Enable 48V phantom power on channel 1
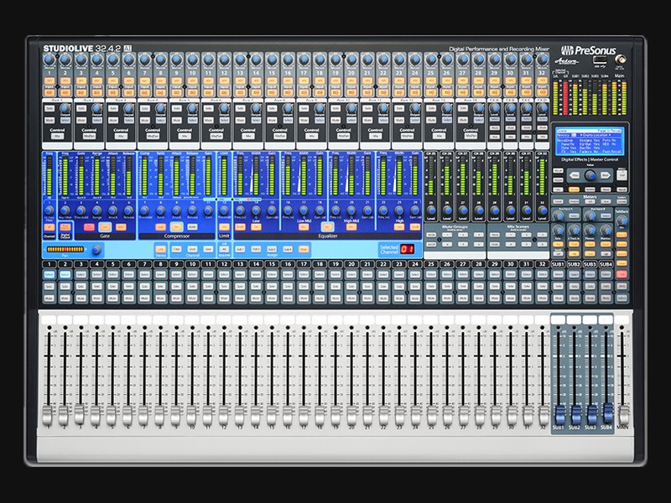The height and width of the screenshot is (503, 671). [49, 80]
